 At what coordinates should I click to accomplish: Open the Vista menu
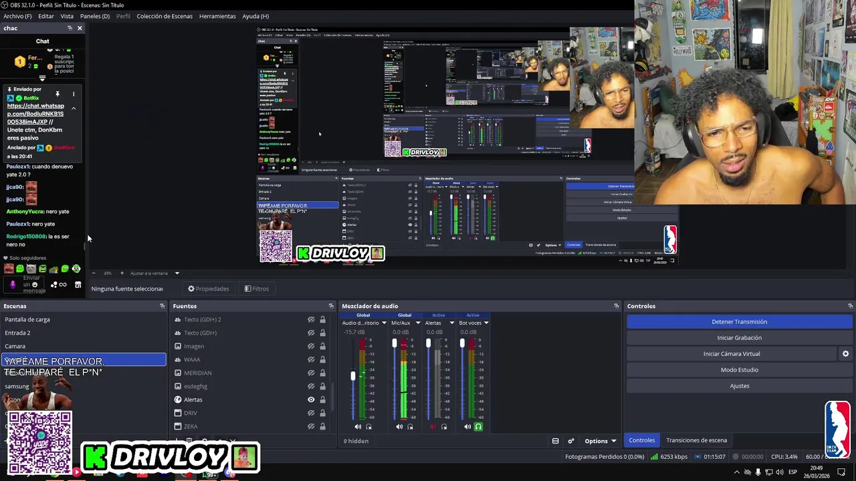67,16
